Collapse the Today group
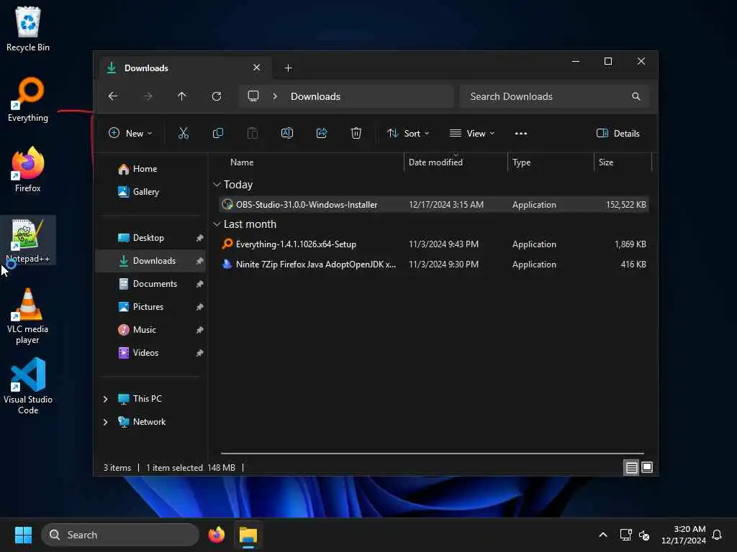The height and width of the screenshot is (552, 737). click(217, 185)
